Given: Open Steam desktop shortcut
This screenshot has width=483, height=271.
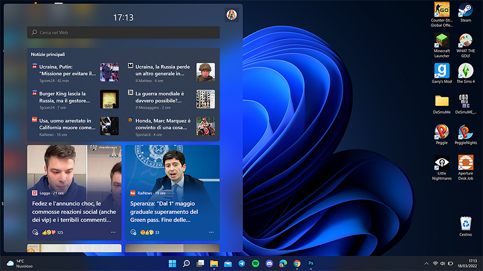Looking at the screenshot, I should 465,11.
